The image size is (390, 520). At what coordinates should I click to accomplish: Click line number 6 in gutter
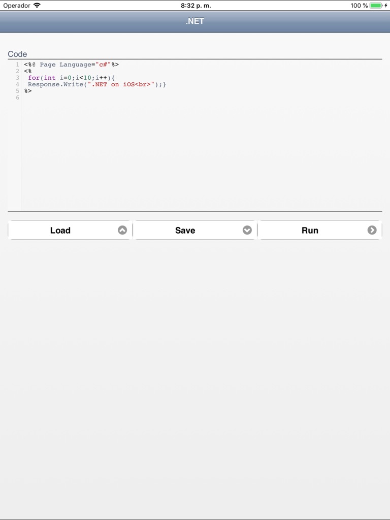(17, 98)
